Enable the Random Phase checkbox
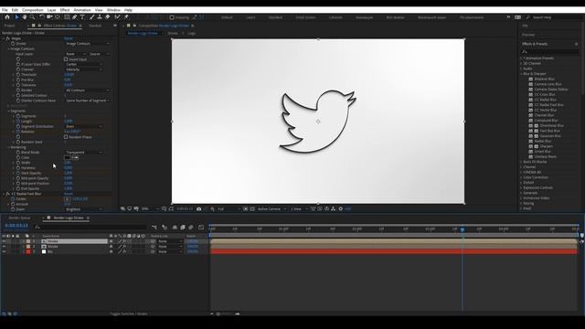Screen dimensions: 585x329 [x=66, y=137]
